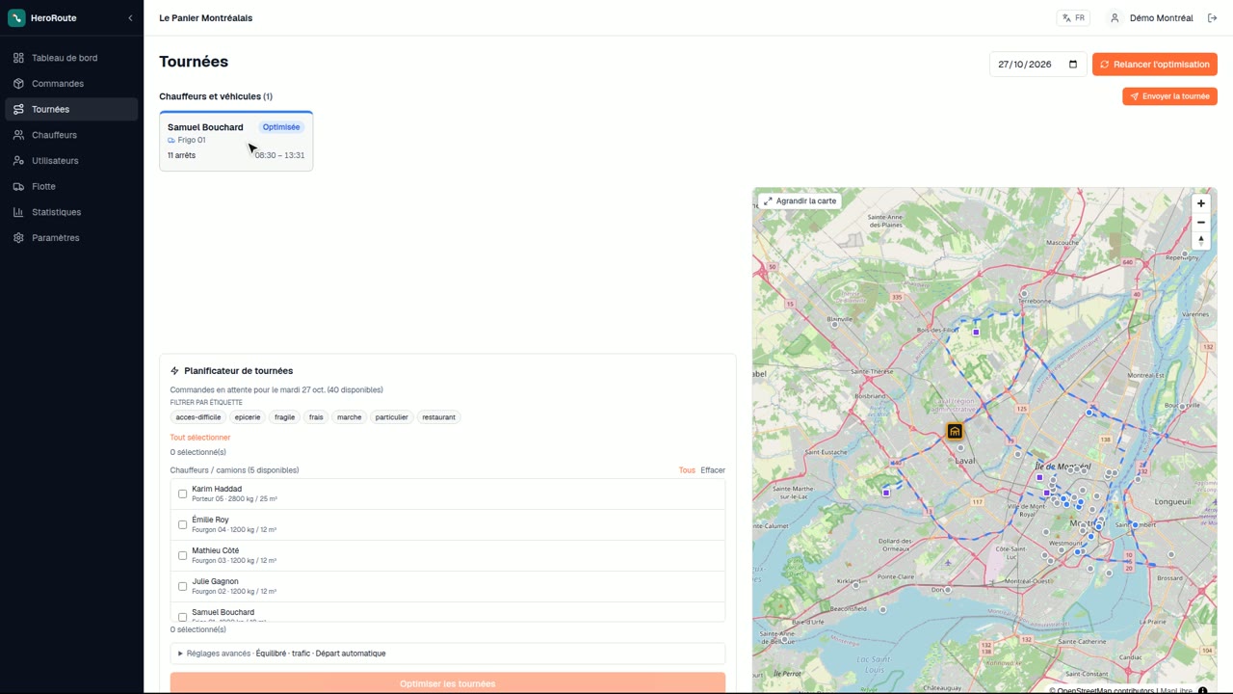Send the route with Envoyer la tournée

1169,96
